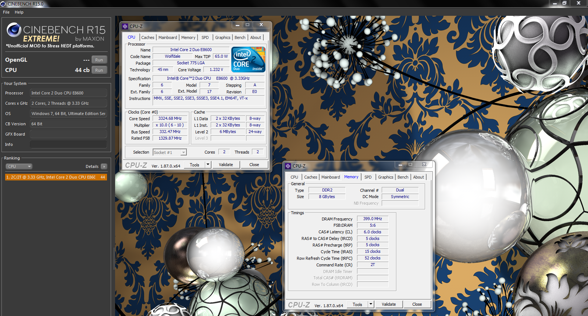Viewport: 588px width, 316px height.
Task: Switch to Caches tab in upper CPU-Z
Action: 148,37
